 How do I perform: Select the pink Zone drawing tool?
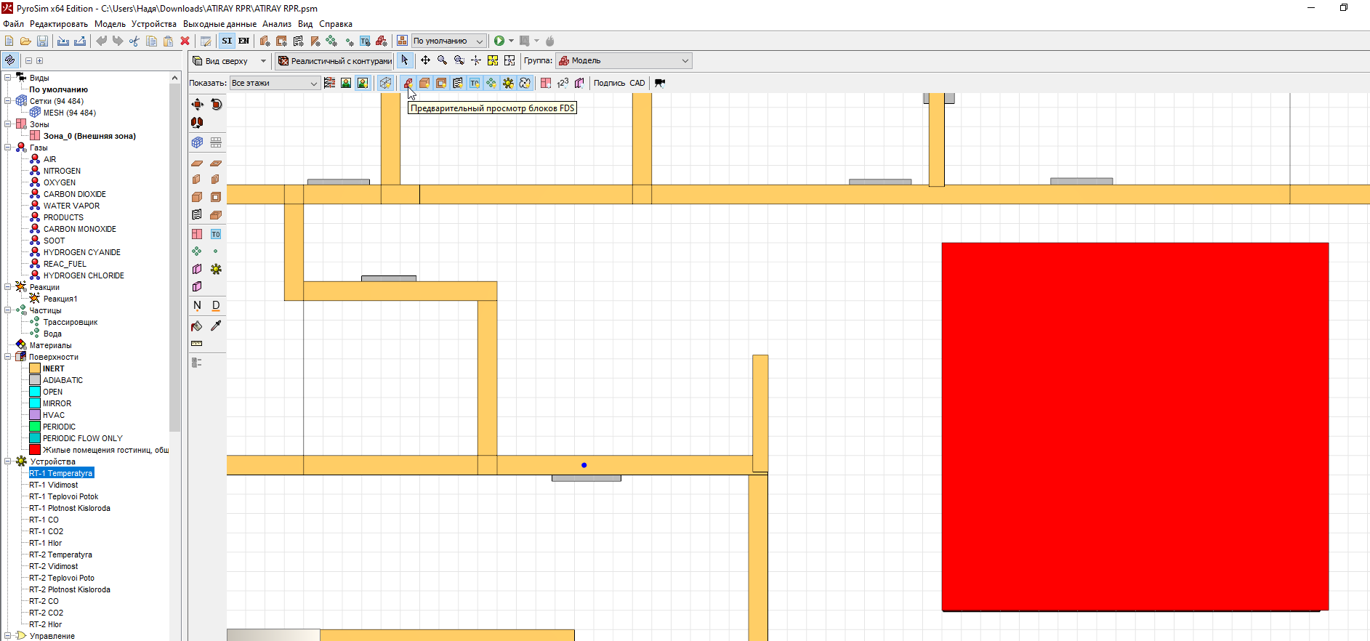[197, 234]
